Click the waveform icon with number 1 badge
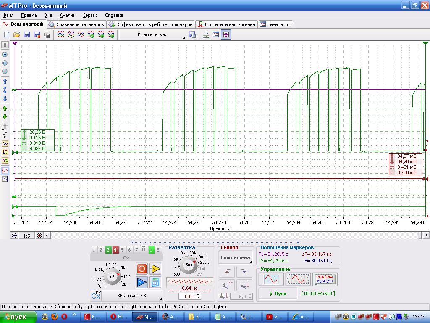 101,34
